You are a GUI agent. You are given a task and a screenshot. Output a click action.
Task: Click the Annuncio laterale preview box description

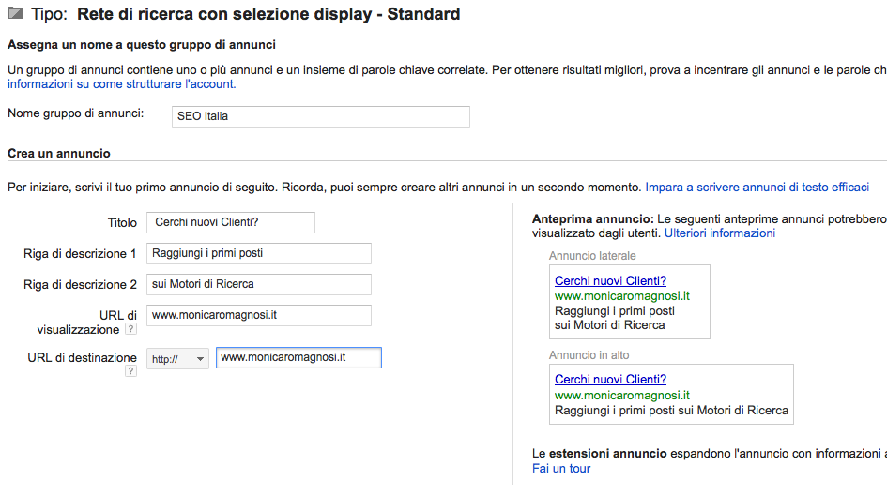pyautogui.click(x=615, y=318)
